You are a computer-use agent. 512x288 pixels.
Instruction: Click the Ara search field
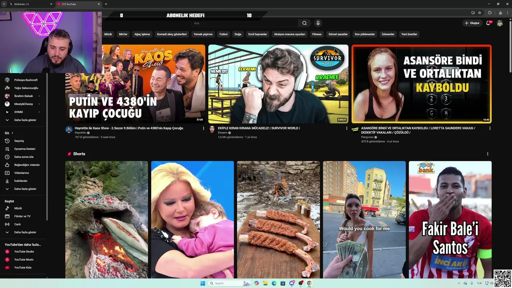point(244,23)
